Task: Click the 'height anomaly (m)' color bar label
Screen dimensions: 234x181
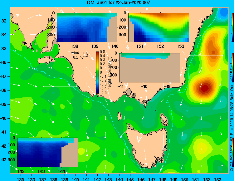Action: 110,73
